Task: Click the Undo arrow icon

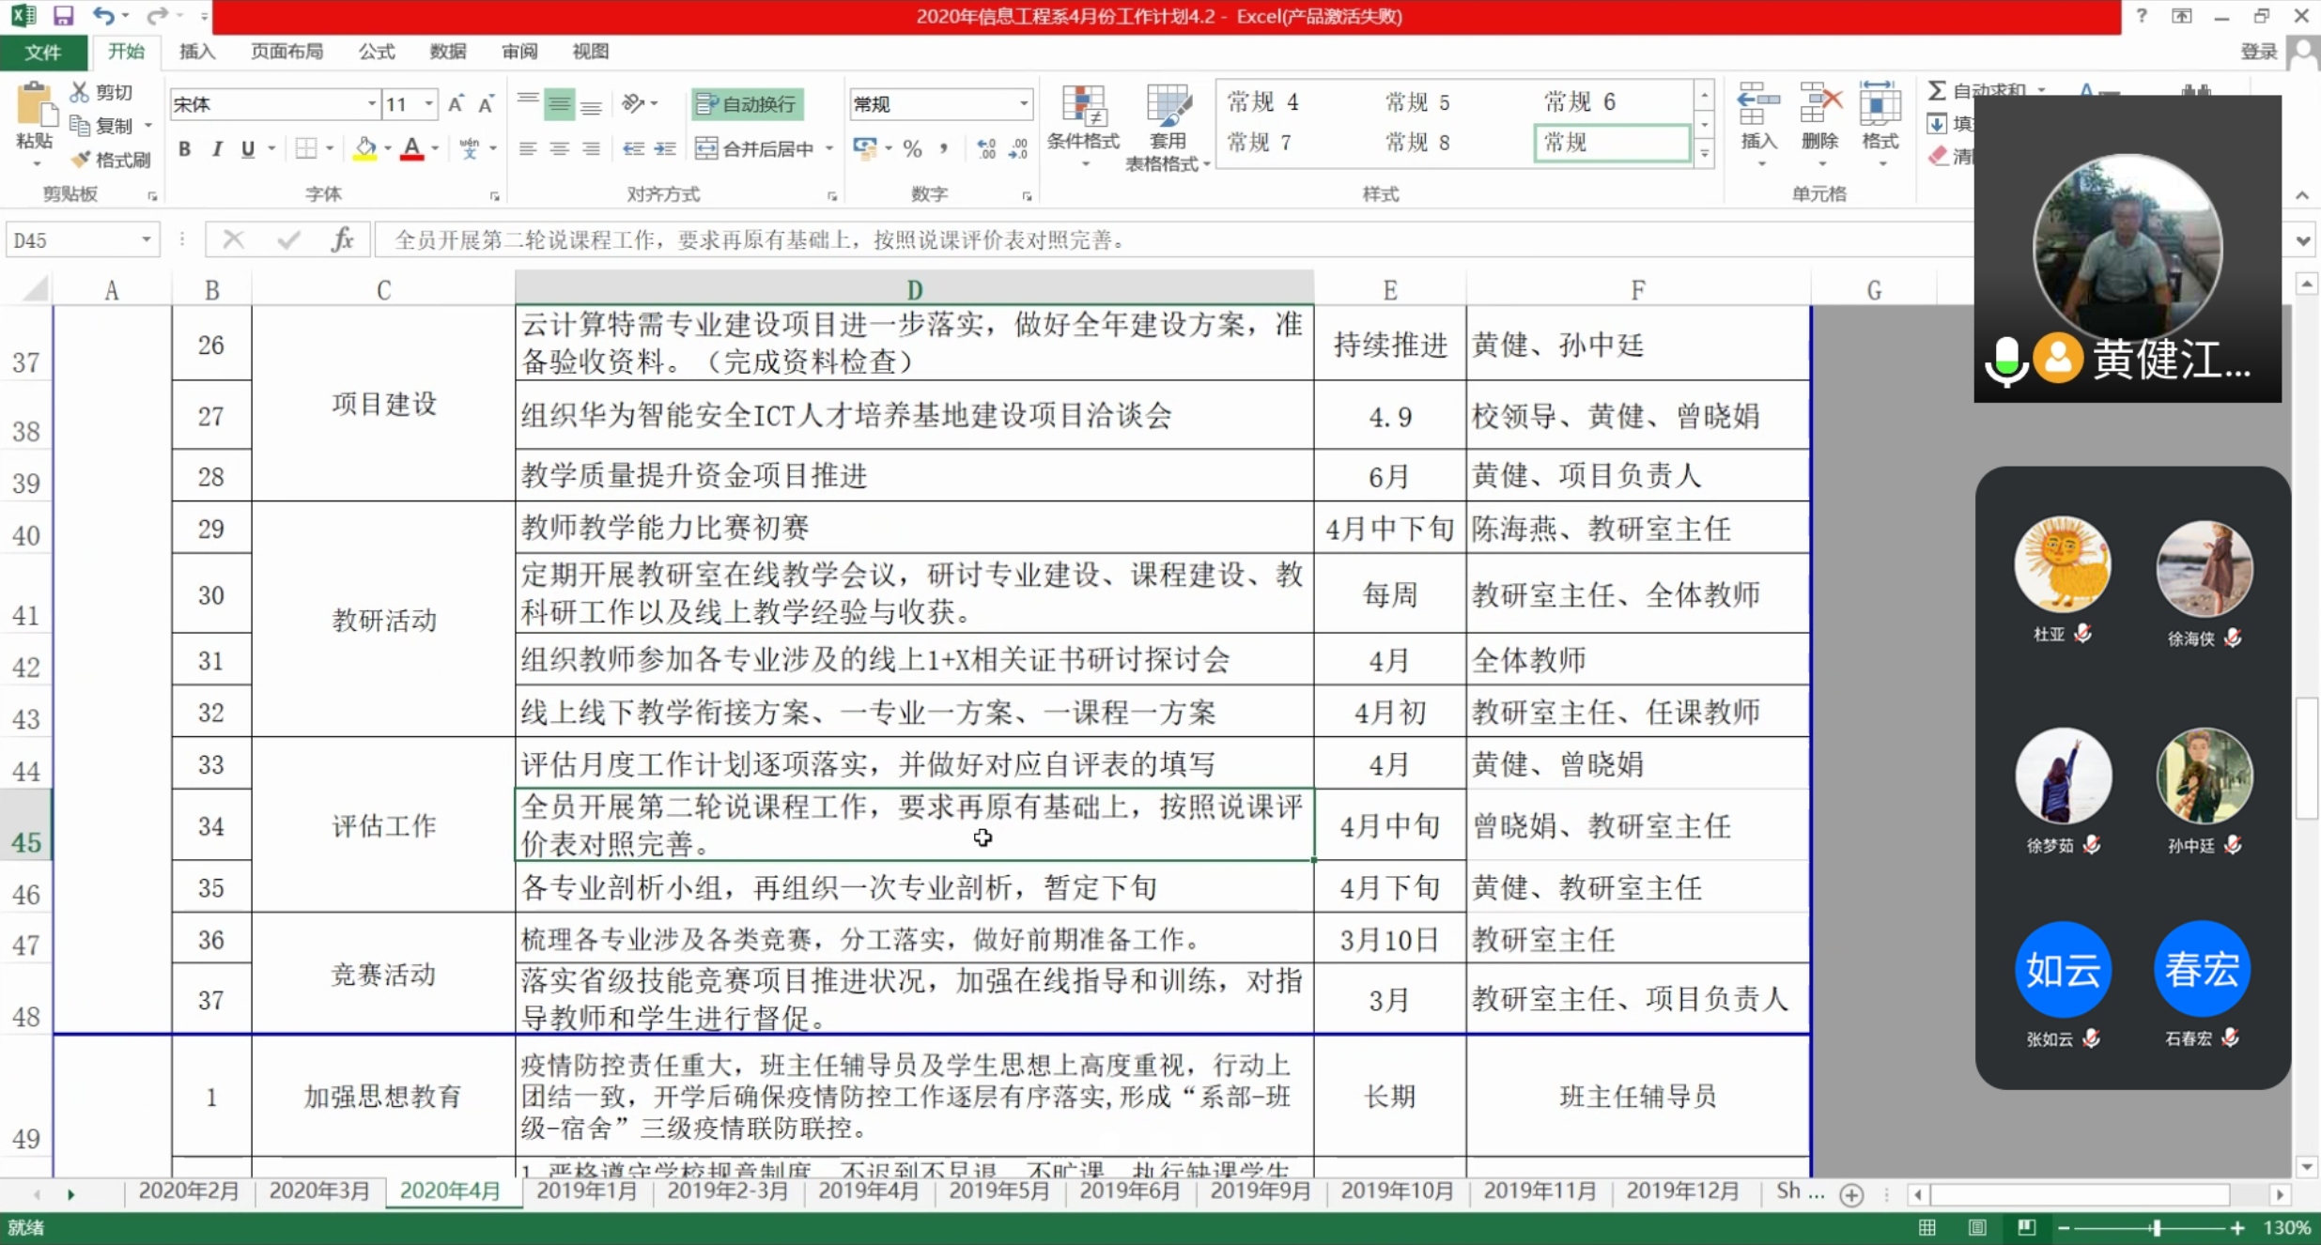Action: tap(102, 15)
